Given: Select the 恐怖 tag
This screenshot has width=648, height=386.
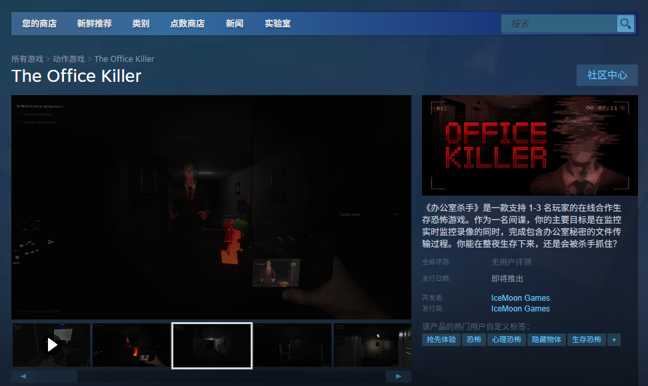Looking at the screenshot, I should tap(473, 339).
